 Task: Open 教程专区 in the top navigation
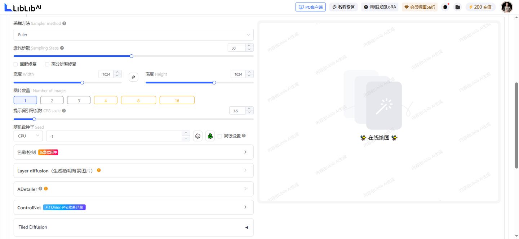click(x=343, y=7)
